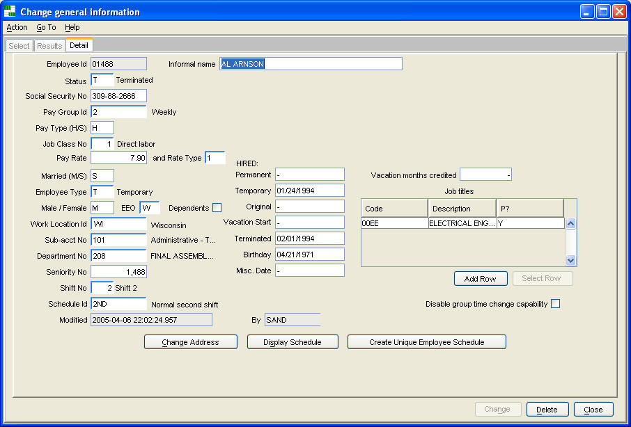The image size is (631, 427).
Task: Select the ELECTRICAL ENG... description cell
Action: 462,223
